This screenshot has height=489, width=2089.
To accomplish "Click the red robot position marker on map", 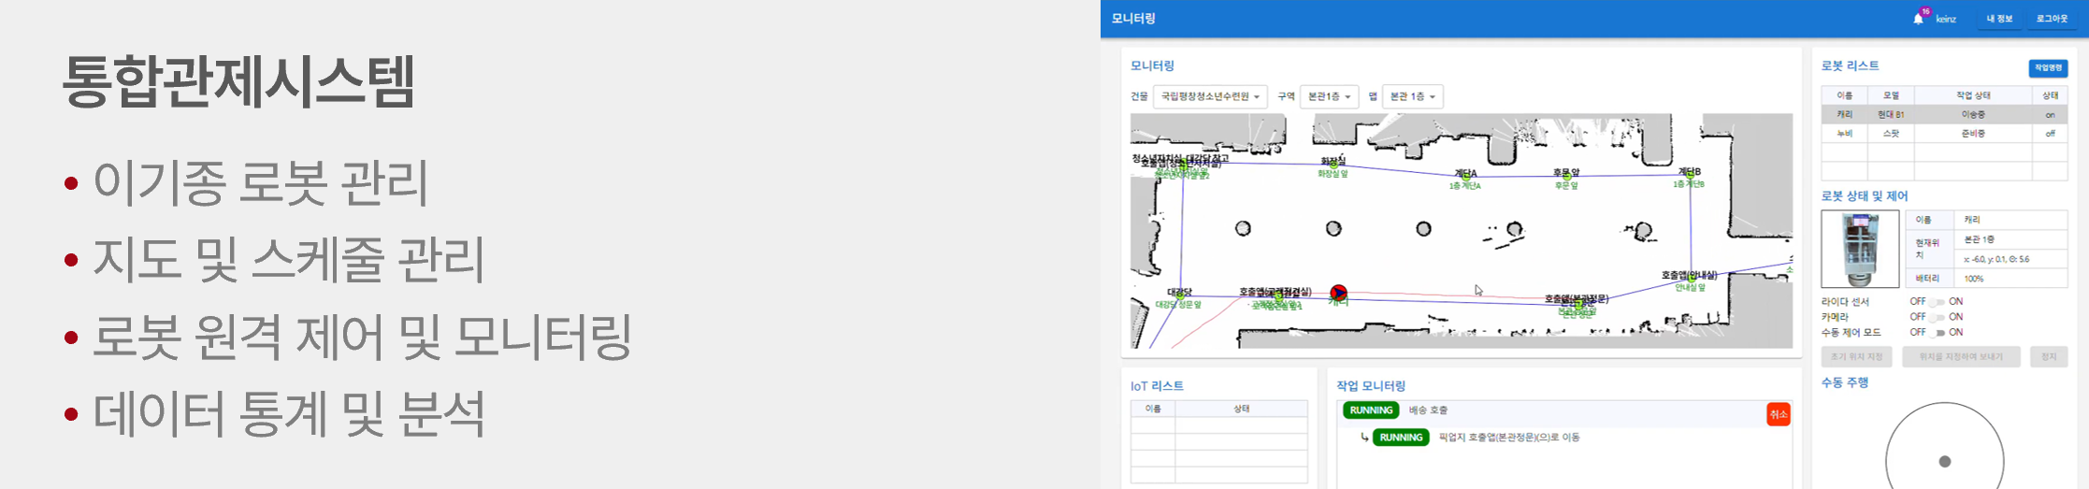I will click(1338, 293).
